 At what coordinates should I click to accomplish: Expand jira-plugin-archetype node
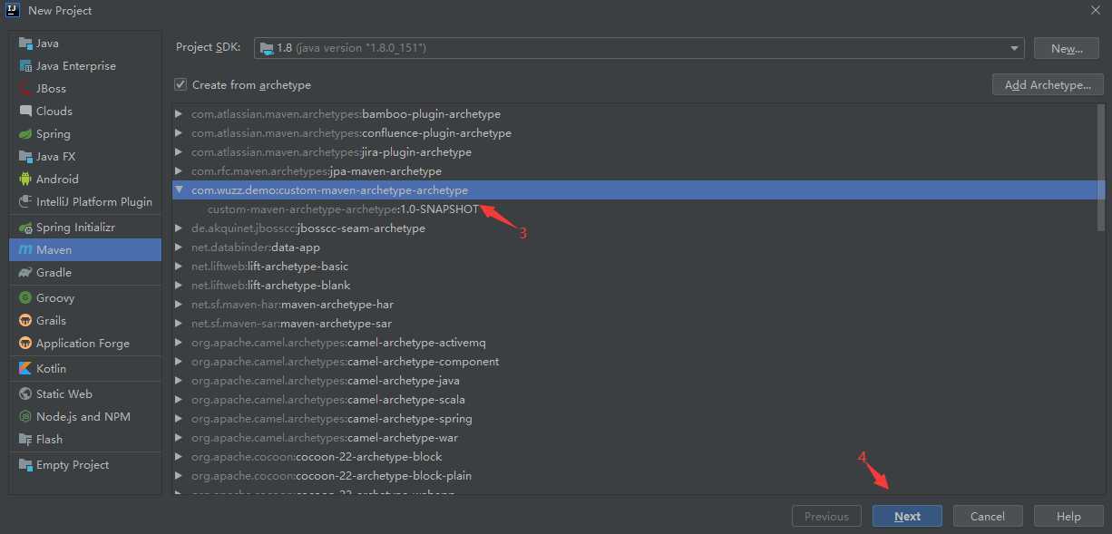(179, 152)
